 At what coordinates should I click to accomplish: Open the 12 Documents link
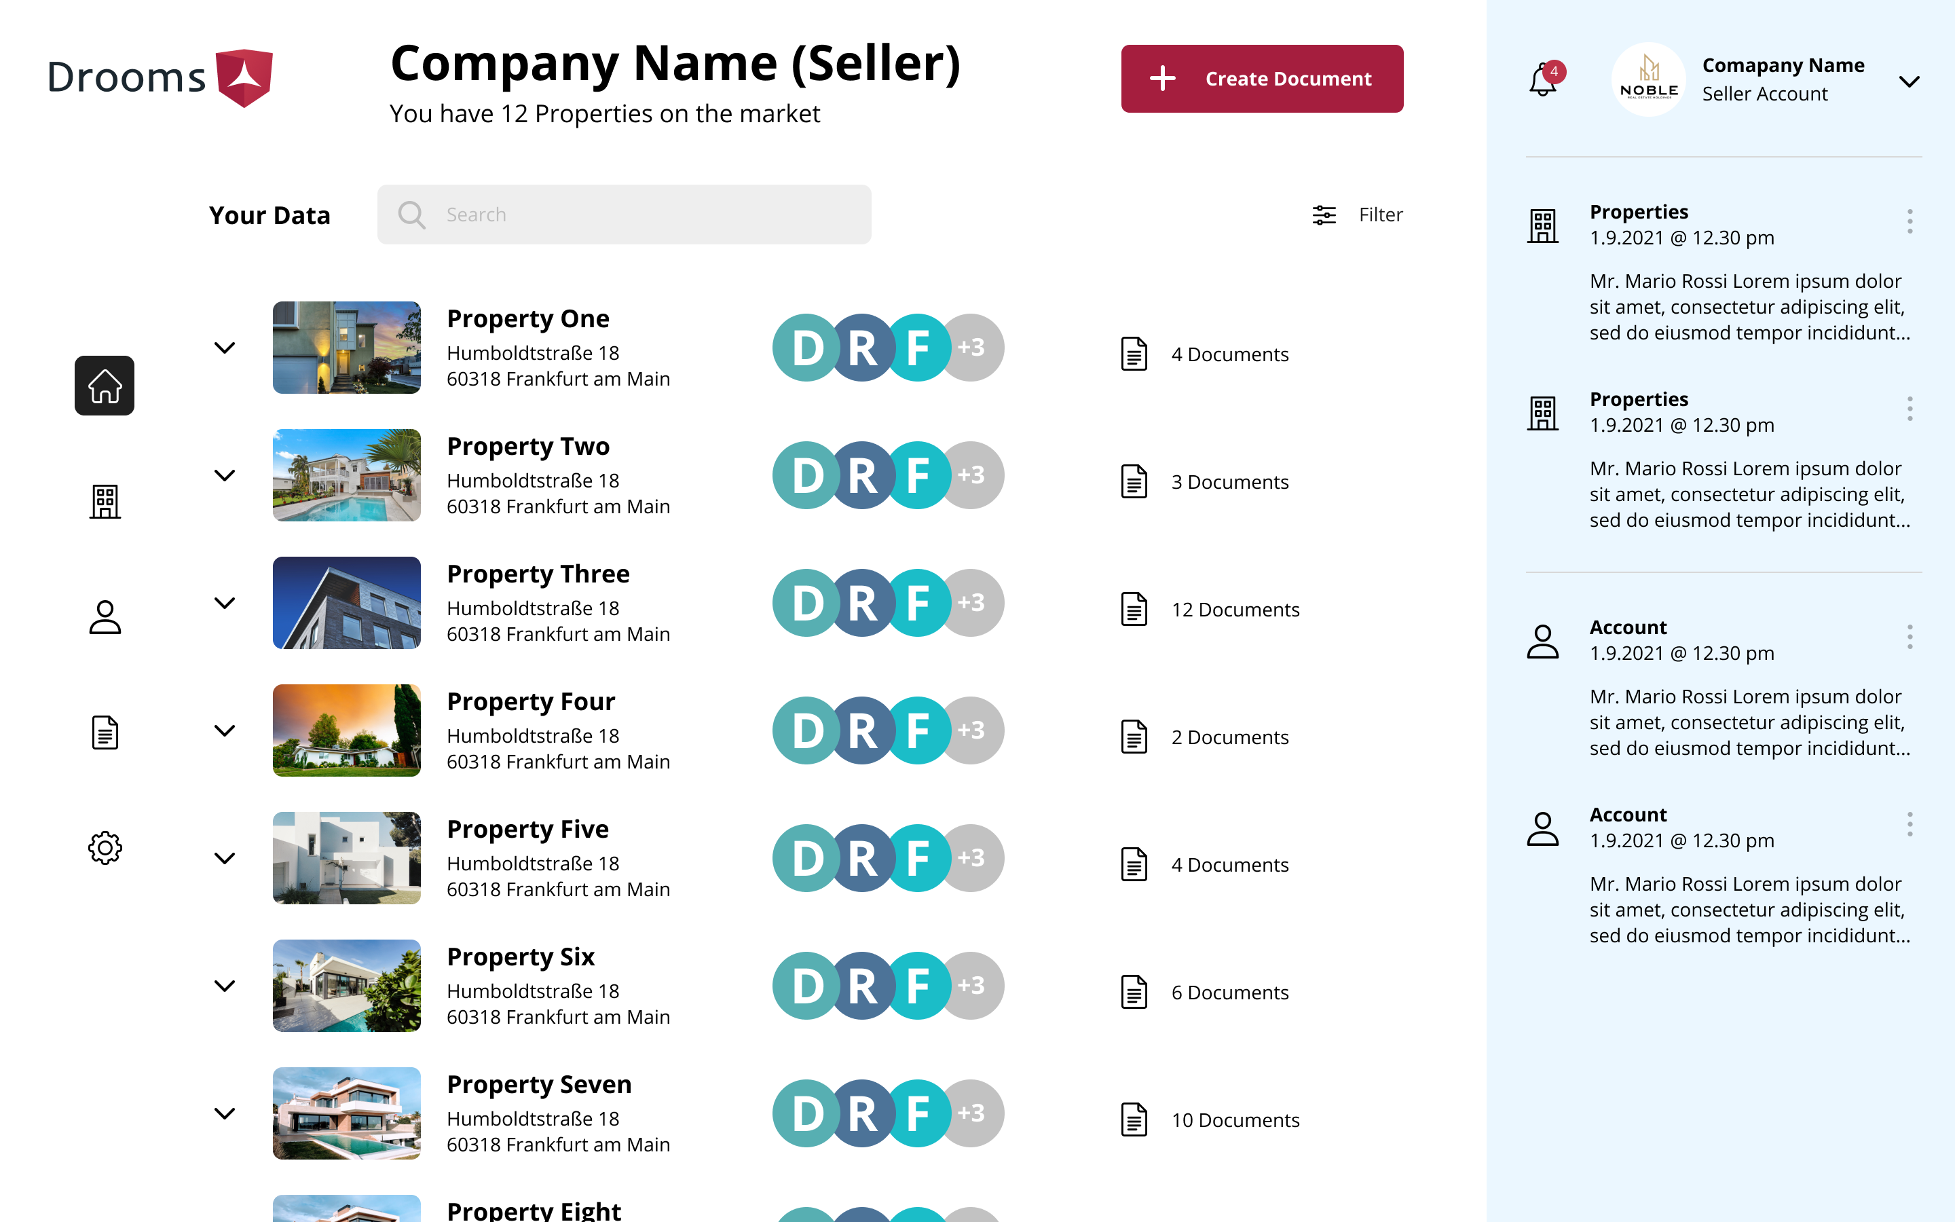[x=1235, y=610]
